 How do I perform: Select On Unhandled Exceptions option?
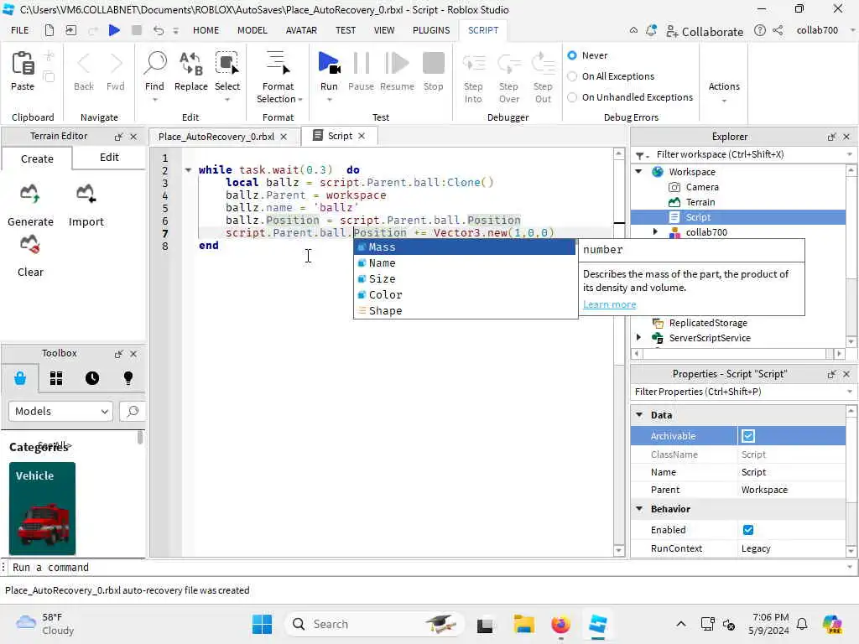[572, 97]
